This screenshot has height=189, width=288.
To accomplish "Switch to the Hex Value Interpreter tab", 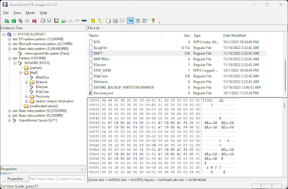I will (43, 179).
